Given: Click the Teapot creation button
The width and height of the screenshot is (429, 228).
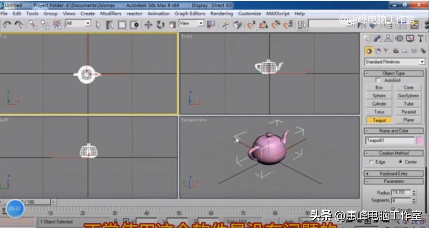Looking at the screenshot, I should pos(379,120).
